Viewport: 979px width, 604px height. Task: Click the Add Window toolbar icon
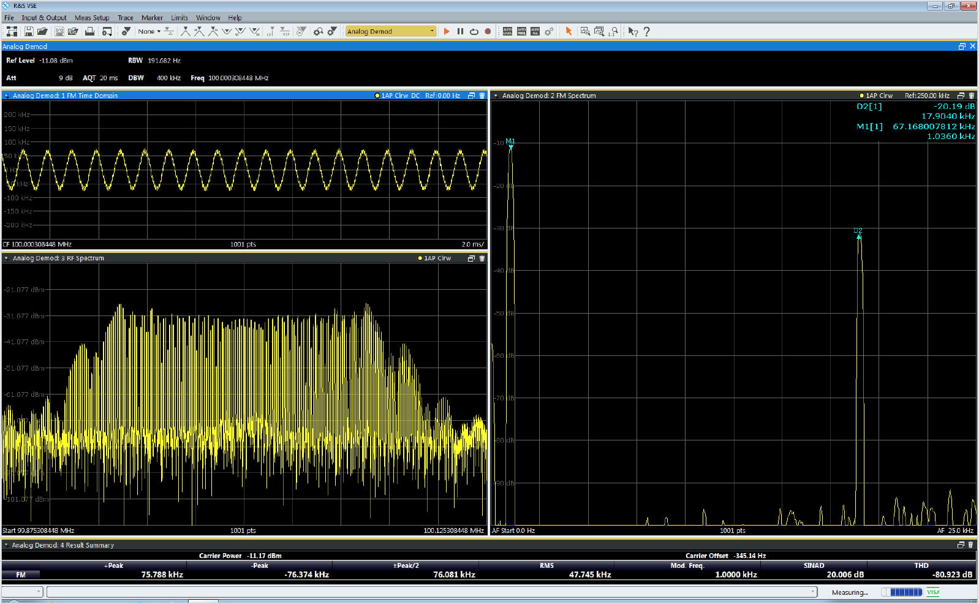click(107, 31)
